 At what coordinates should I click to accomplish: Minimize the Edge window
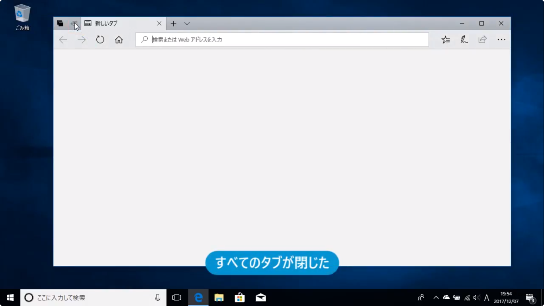click(x=462, y=24)
